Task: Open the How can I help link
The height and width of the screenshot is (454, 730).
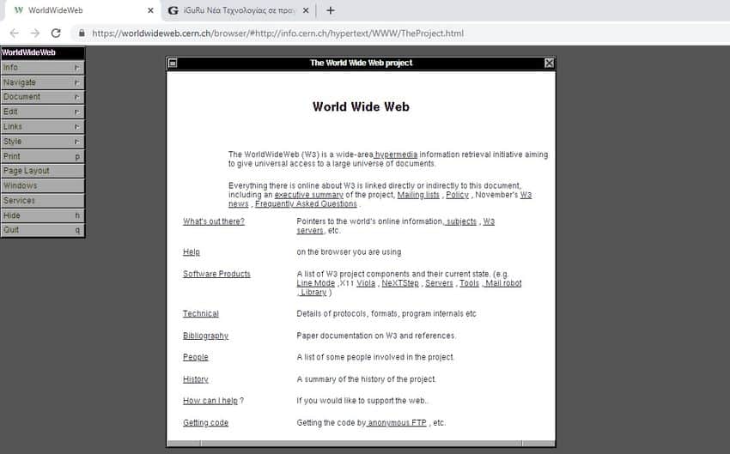Action: [x=210, y=401]
